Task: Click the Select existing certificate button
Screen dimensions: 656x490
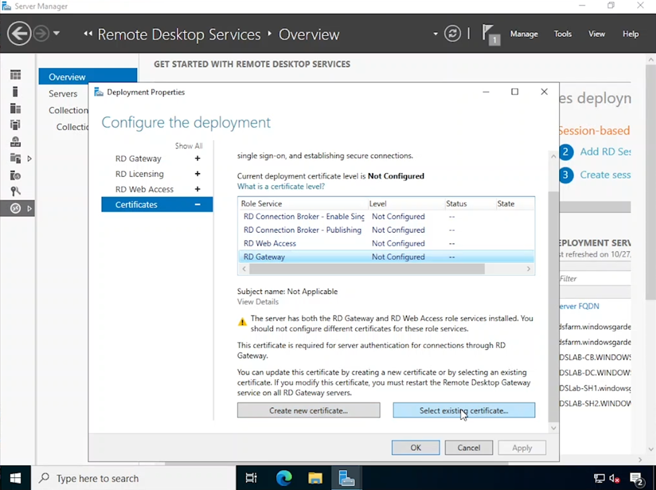Action: (463, 410)
